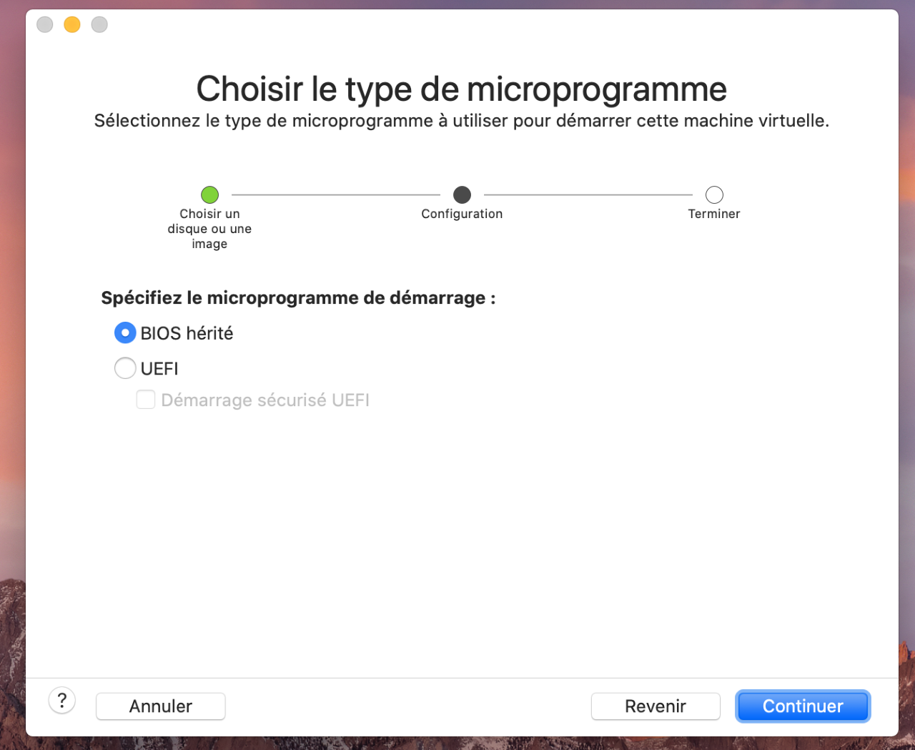Image resolution: width=915 pixels, height=750 pixels.
Task: Cancel the wizard with Annuler
Action: click(x=161, y=706)
